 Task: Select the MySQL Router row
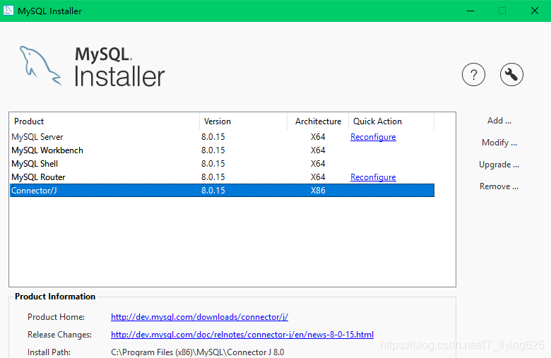222,177
